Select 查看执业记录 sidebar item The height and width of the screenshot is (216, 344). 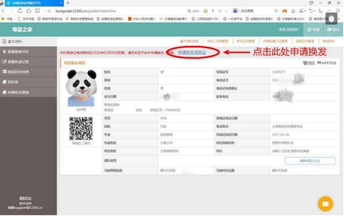(x=18, y=62)
